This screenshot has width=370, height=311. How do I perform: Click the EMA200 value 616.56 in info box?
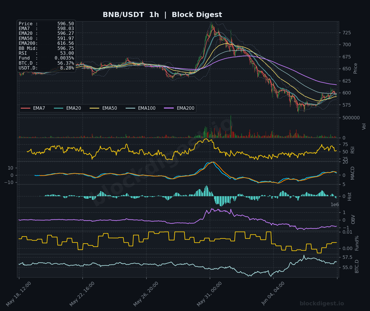(x=65, y=43)
